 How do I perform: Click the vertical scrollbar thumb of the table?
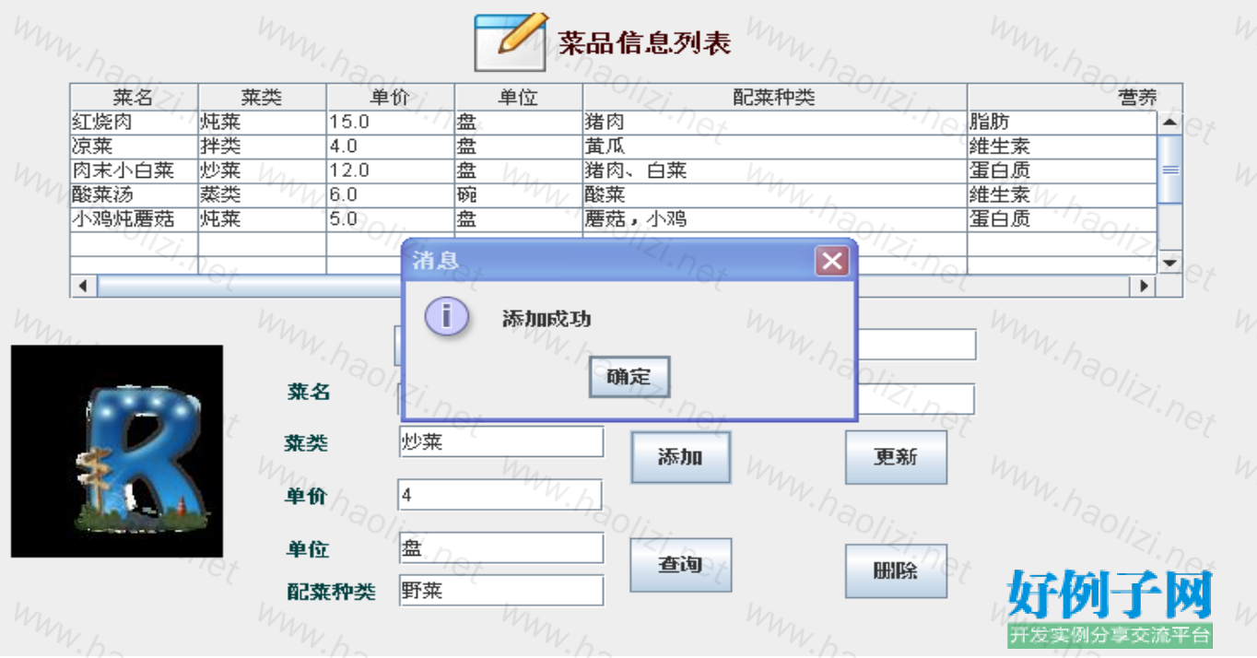pos(1169,169)
